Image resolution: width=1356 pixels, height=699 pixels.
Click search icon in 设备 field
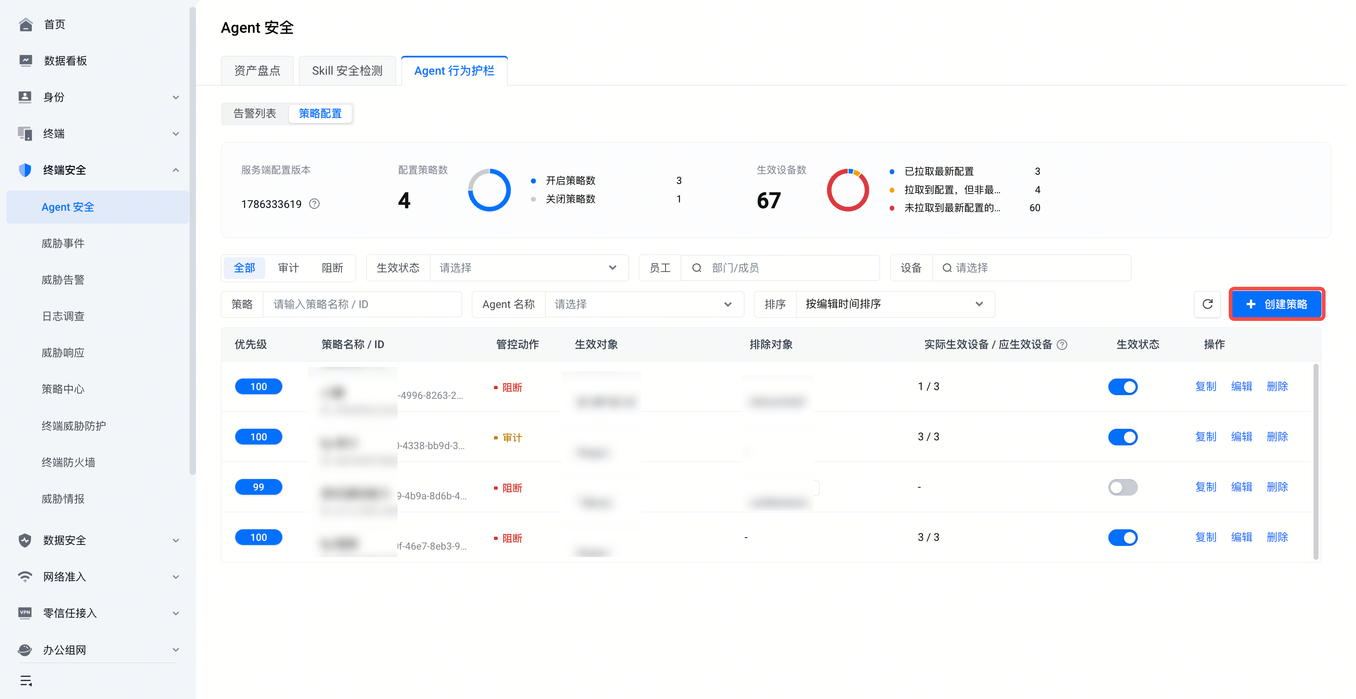[946, 268]
